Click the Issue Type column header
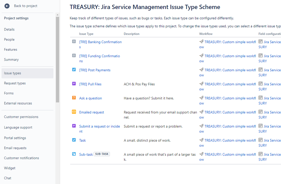The image size is (281, 184). 86,34
